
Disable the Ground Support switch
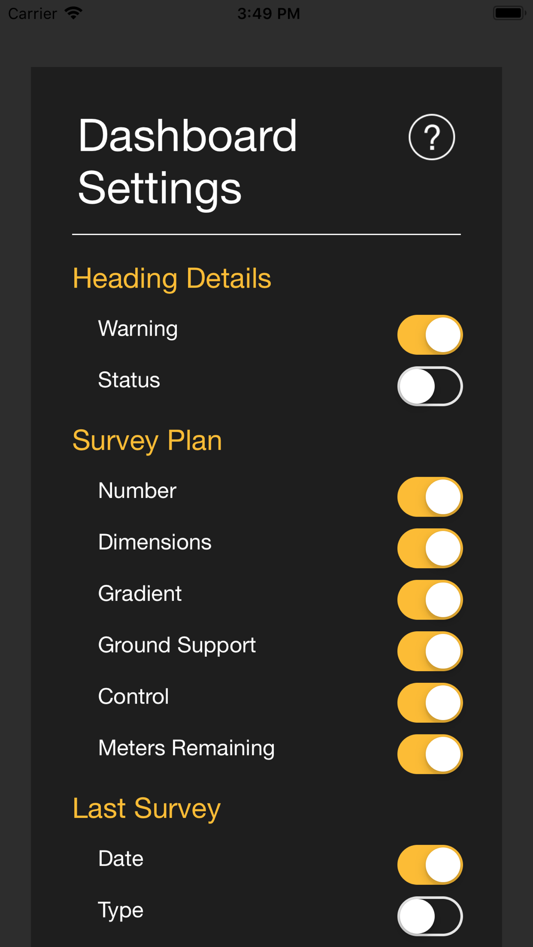click(430, 651)
